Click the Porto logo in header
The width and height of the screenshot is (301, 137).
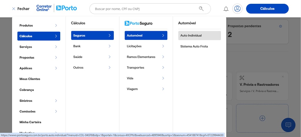(66, 8)
